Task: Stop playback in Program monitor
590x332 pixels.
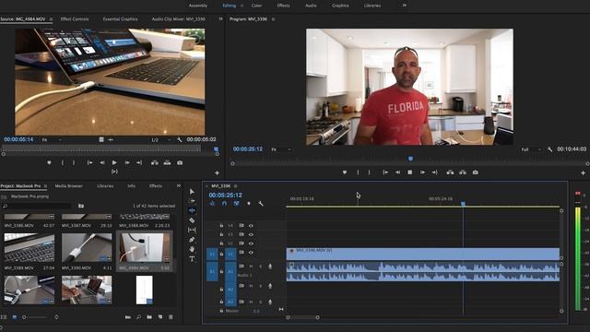Action: 409,172
